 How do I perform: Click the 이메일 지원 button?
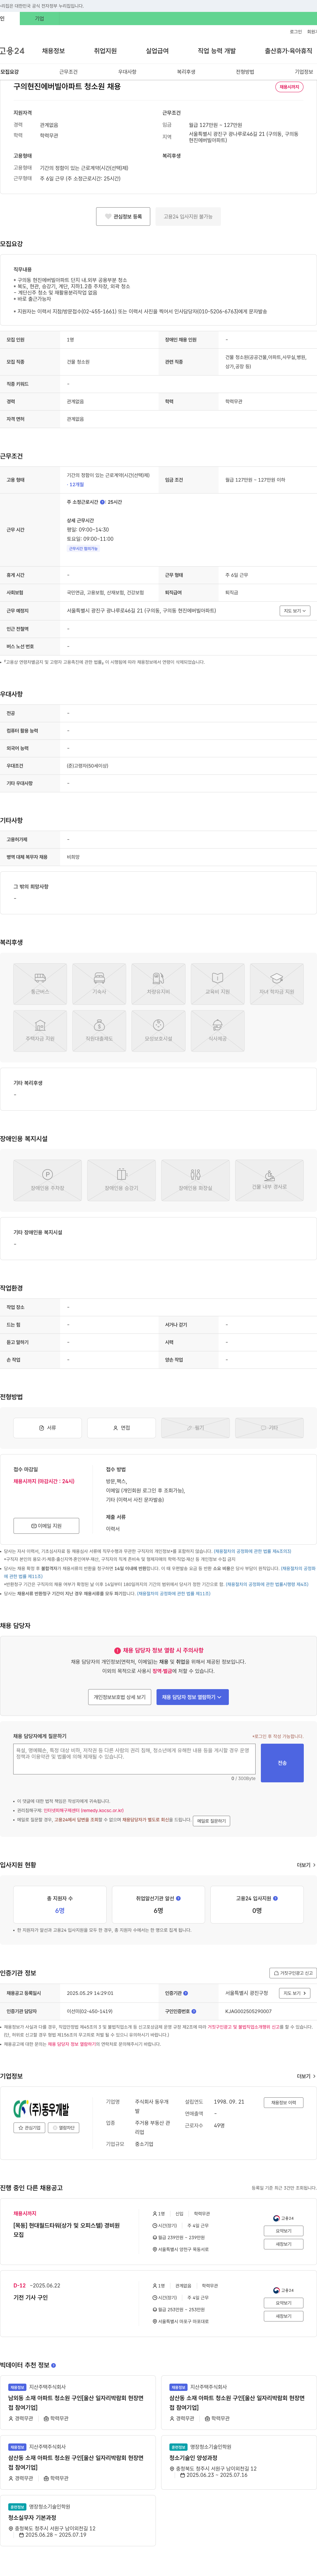point(46,1526)
